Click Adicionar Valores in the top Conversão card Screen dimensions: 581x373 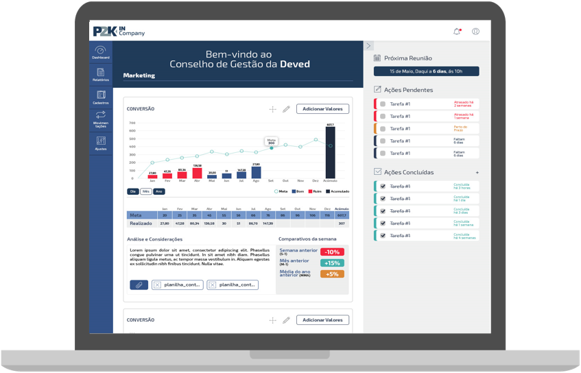322,109
